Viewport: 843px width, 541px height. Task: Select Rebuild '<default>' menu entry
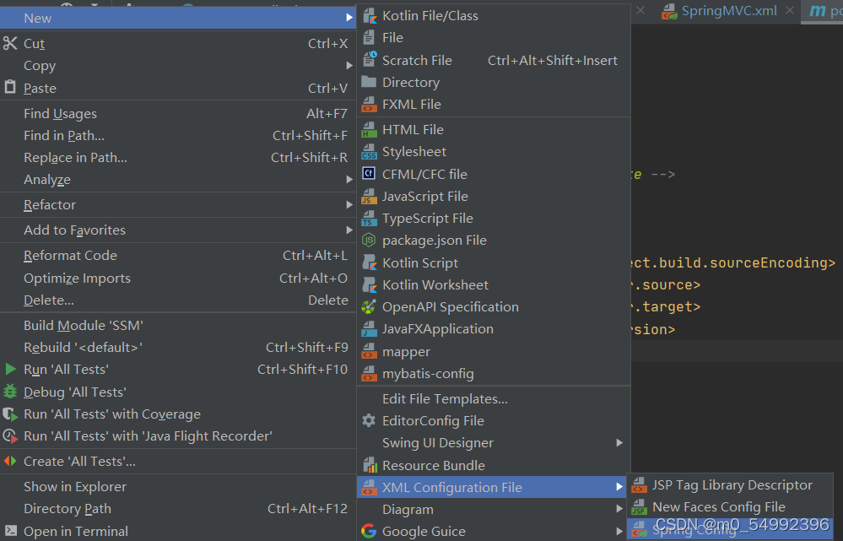pos(177,348)
